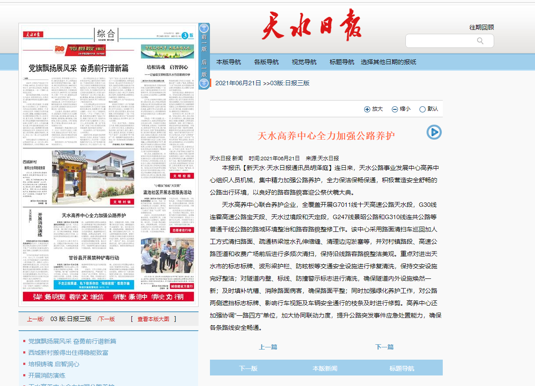Open 本版导航 menu
Screen dimensions: 535x386
click(x=228, y=62)
